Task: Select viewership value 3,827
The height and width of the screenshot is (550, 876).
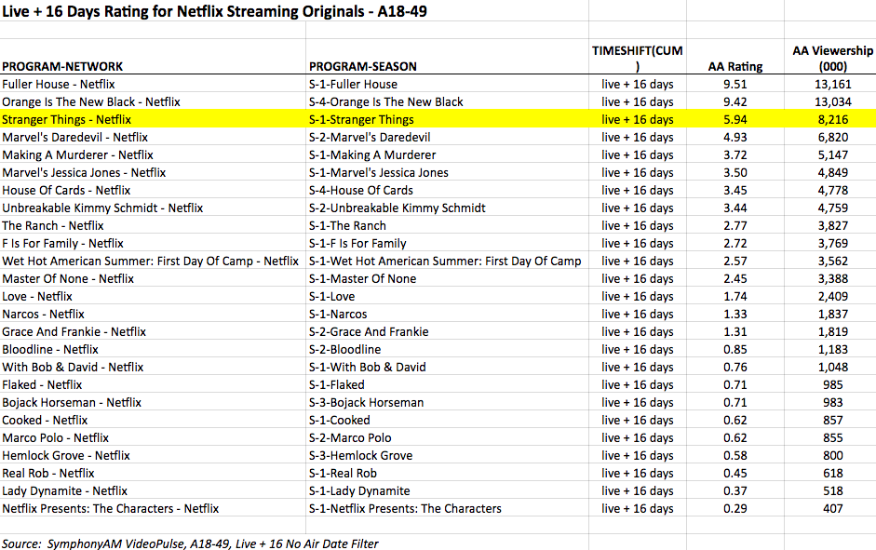Action: click(x=832, y=225)
